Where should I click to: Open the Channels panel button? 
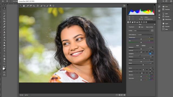coord(166,26)
